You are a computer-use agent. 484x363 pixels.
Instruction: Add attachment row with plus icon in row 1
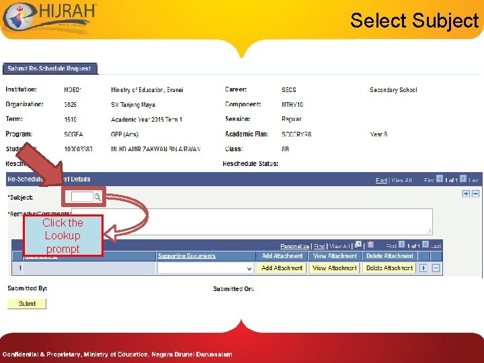424,268
